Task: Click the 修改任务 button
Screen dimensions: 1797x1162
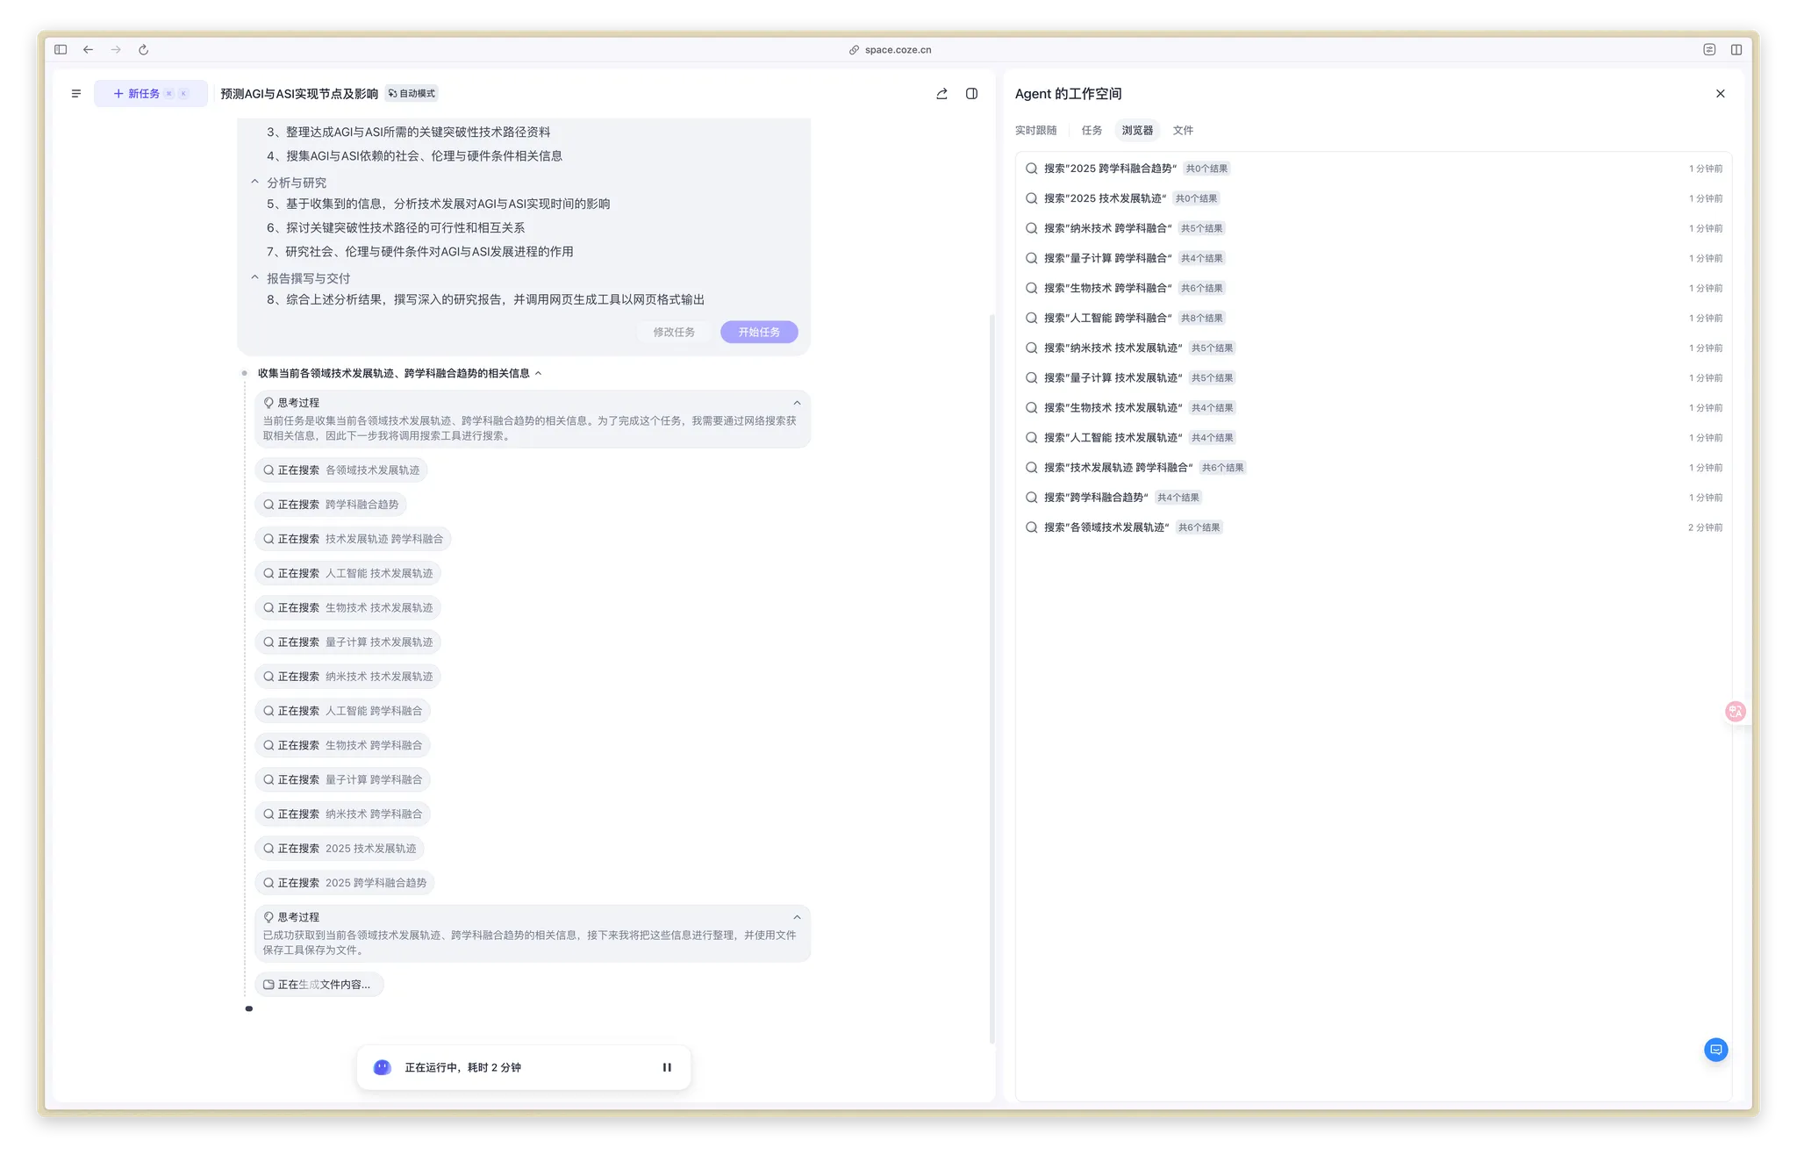Action: pyautogui.click(x=674, y=333)
